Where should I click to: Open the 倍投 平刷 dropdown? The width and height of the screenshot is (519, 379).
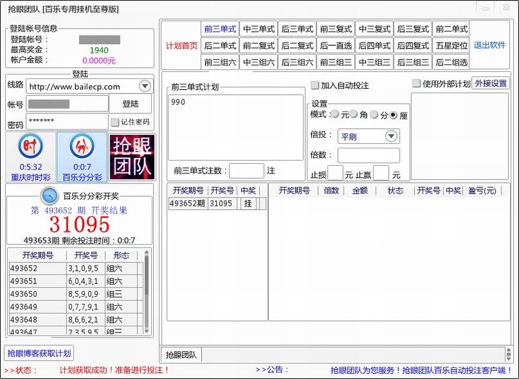pos(391,136)
